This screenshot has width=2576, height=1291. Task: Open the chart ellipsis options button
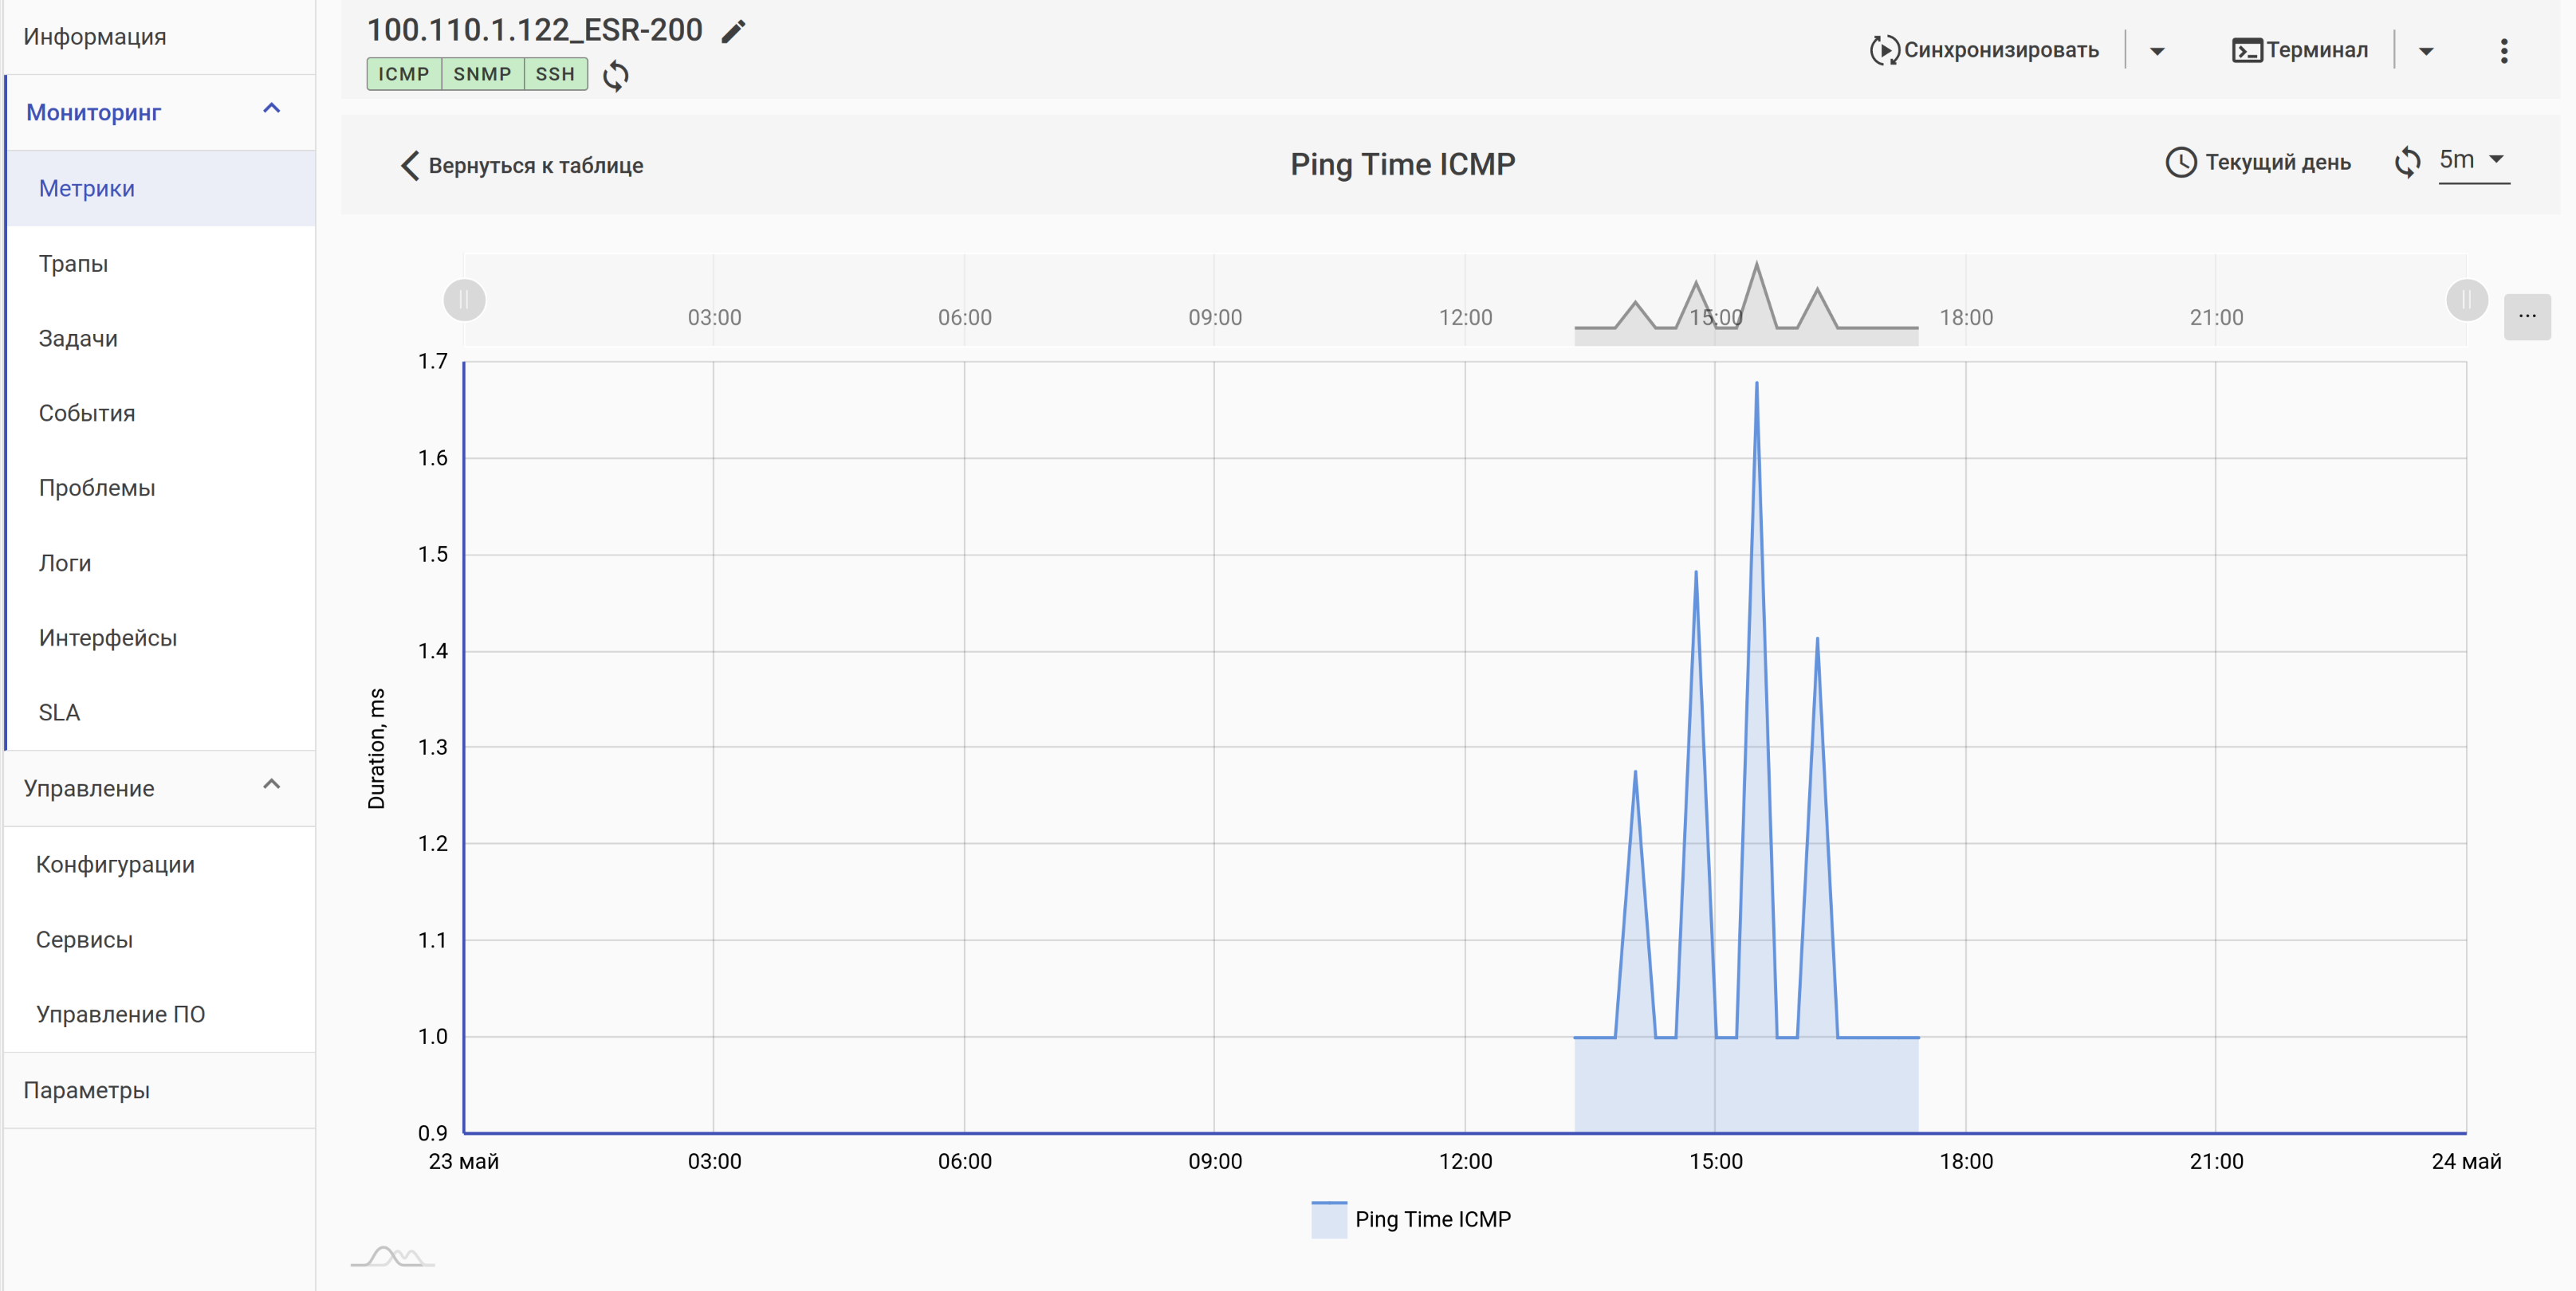(x=2526, y=316)
